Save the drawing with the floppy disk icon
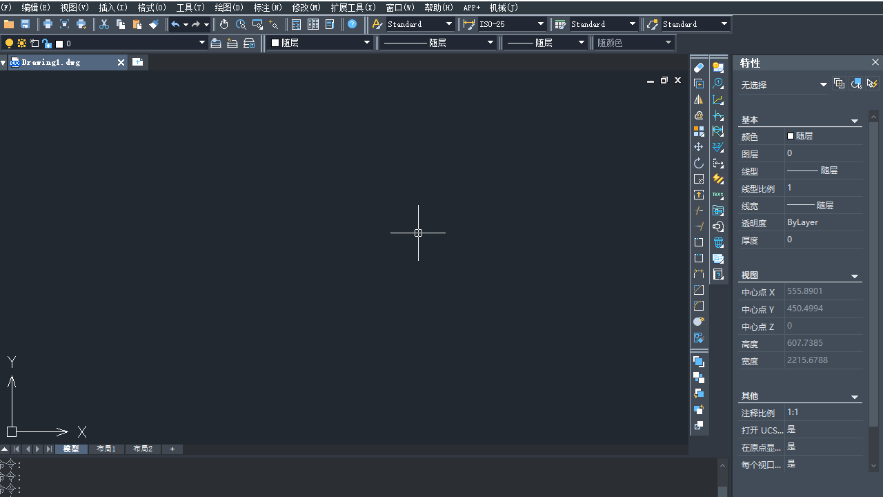 pyautogui.click(x=26, y=24)
